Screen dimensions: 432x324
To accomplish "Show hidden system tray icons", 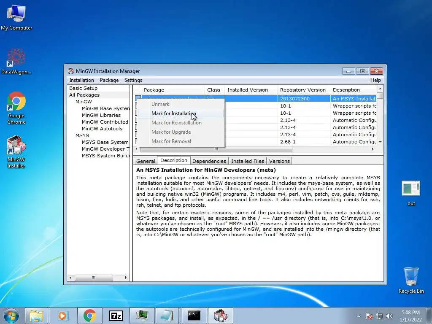I will point(359,316).
